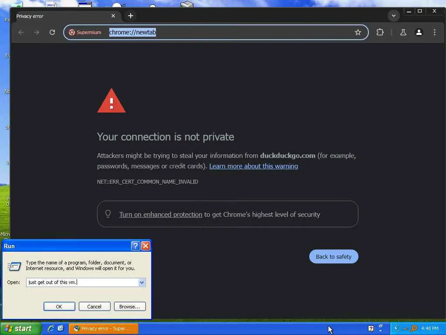
Task: Bookmark this page with star icon
Action: pos(358,32)
